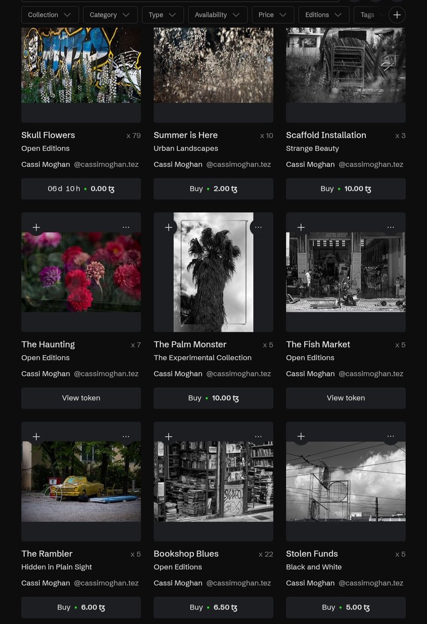This screenshot has width=427, height=624.
Task: Click x 10 edition count for Summer is Here
Action: tap(266, 136)
